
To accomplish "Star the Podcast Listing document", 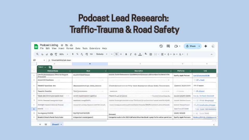I will [62, 45].
